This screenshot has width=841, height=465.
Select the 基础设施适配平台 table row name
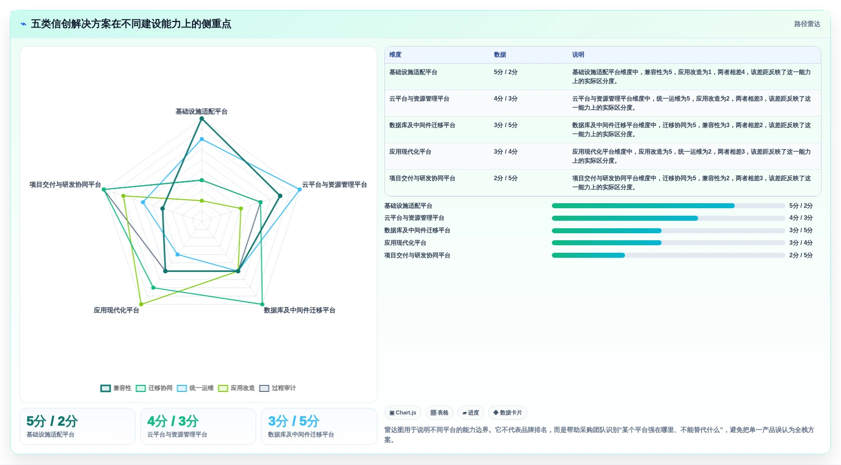click(x=413, y=72)
